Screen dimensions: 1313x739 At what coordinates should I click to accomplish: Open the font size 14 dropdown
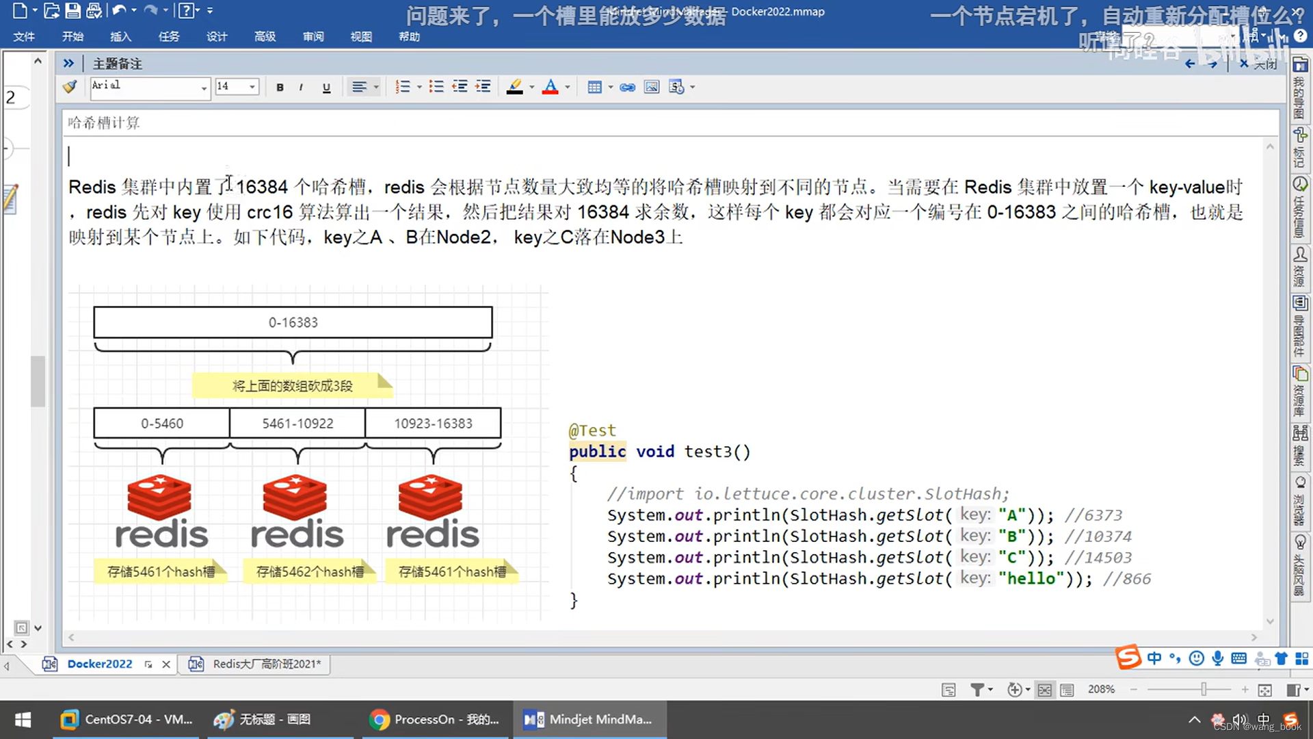pyautogui.click(x=252, y=87)
